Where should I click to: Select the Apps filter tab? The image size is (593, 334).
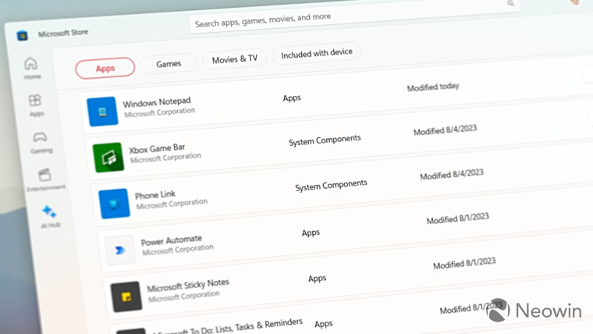[105, 68]
